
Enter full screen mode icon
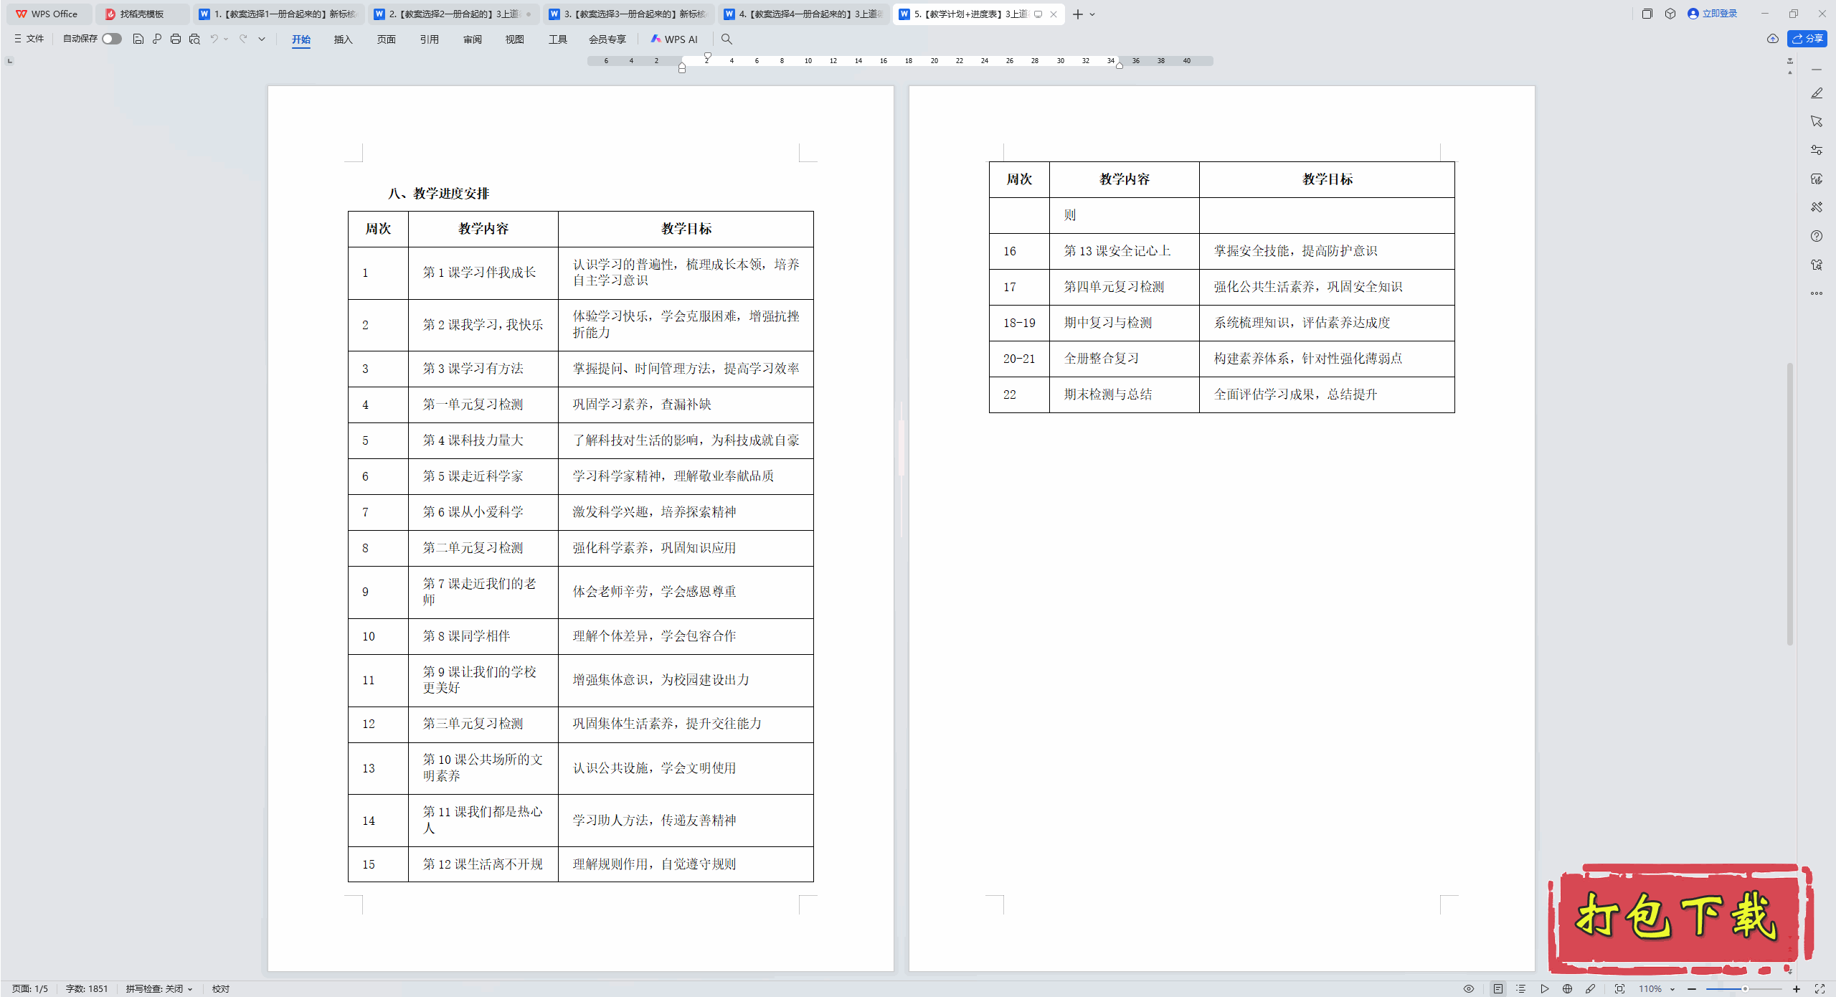1820,988
